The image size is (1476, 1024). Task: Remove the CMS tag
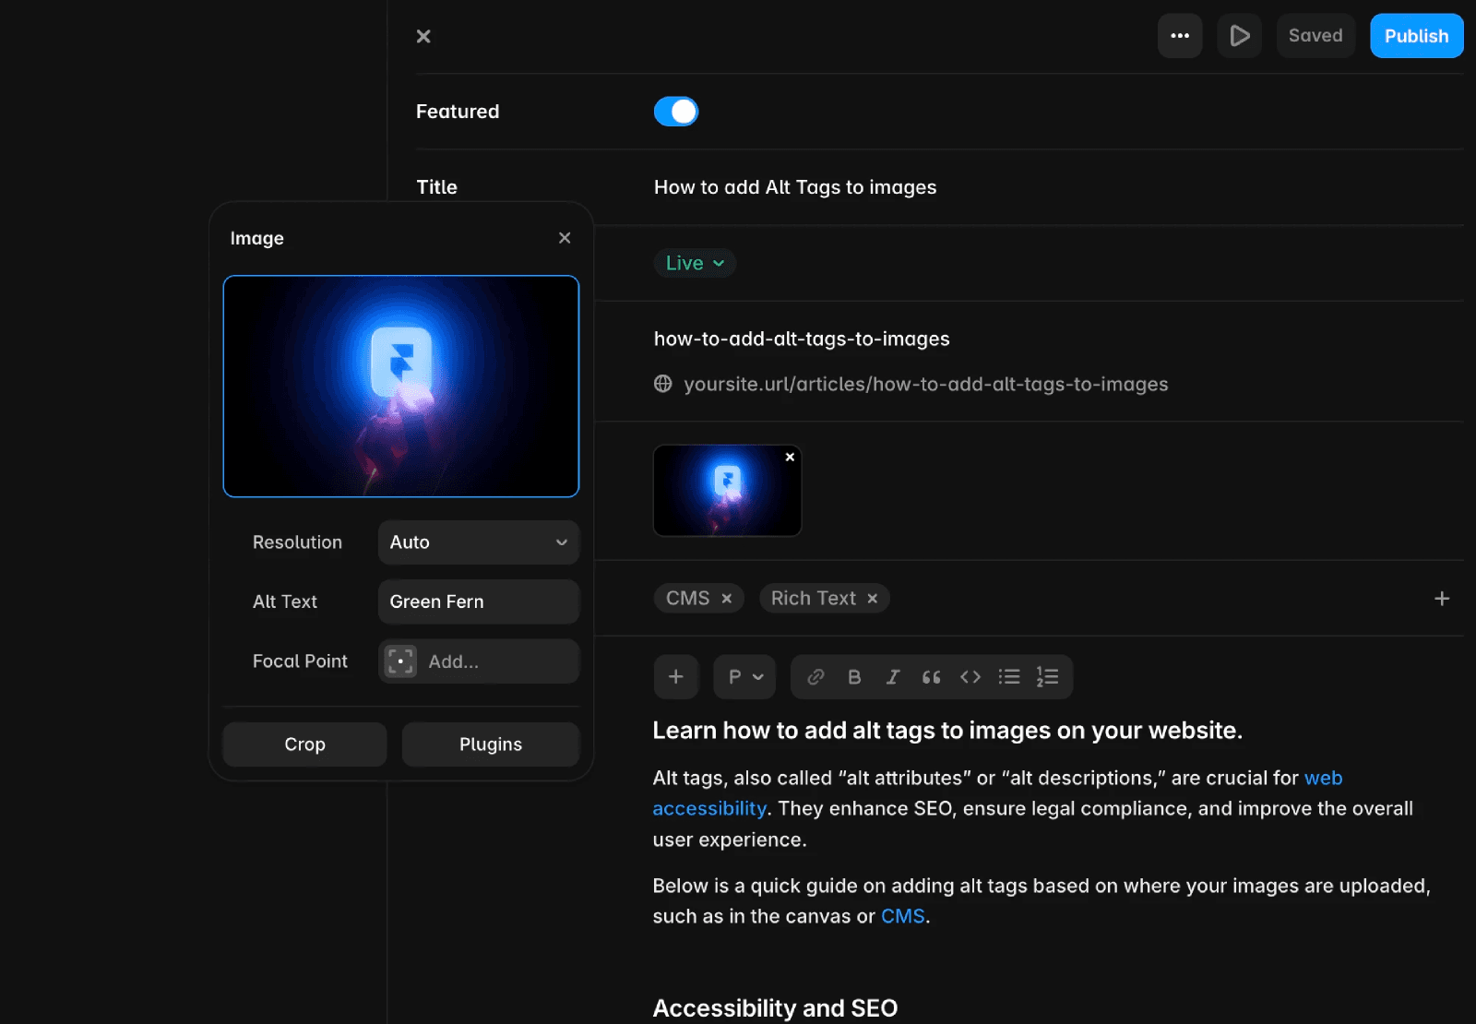point(727,599)
